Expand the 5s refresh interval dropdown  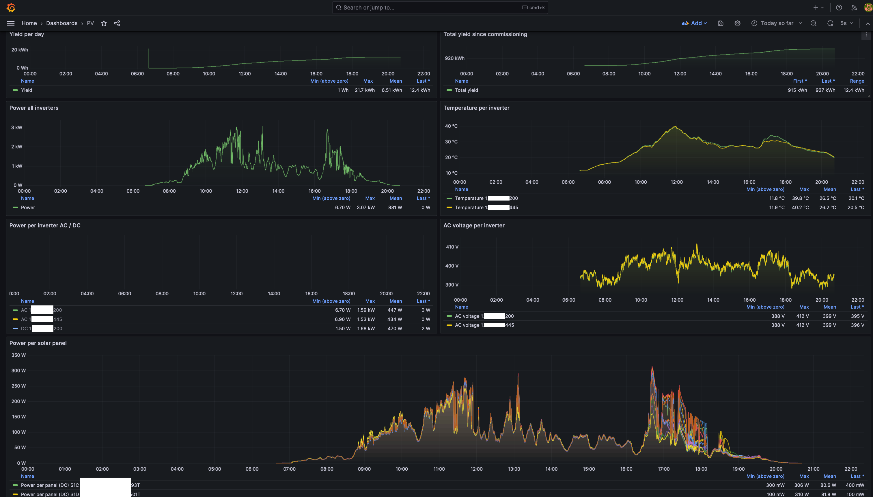[846, 23]
